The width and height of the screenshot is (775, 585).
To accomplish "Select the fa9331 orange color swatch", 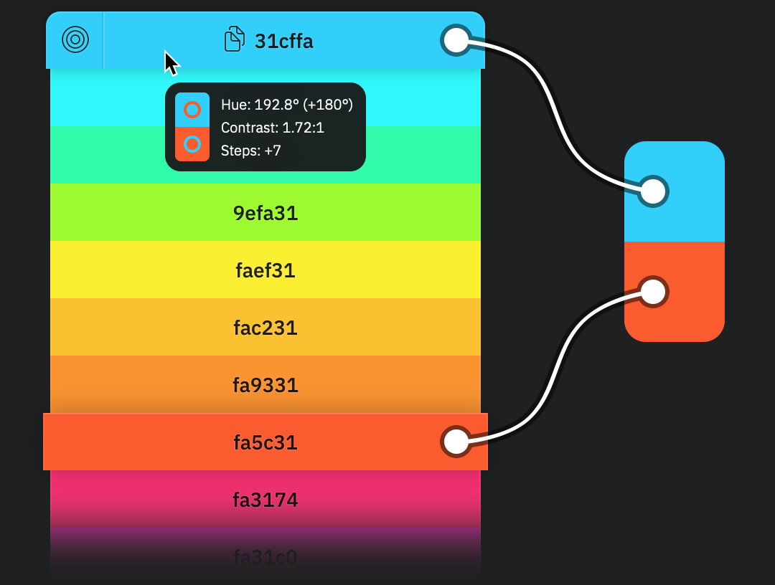I will pos(266,385).
